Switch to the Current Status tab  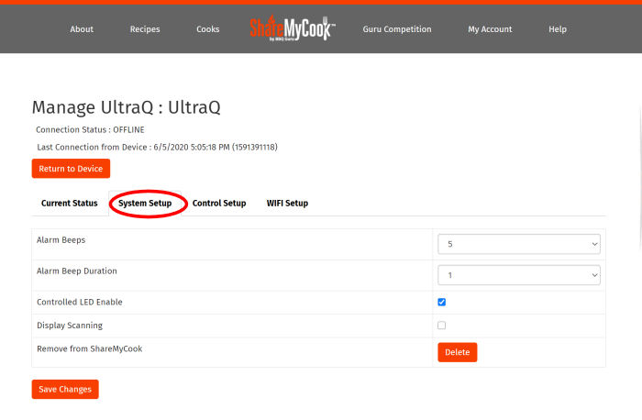click(70, 203)
